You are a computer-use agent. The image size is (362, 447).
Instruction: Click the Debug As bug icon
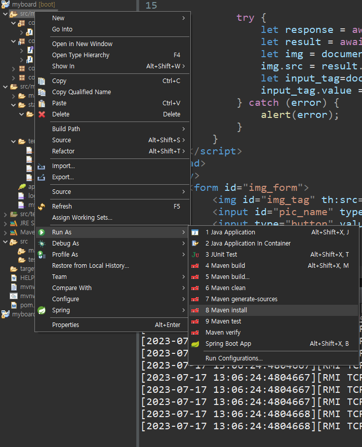pos(42,243)
